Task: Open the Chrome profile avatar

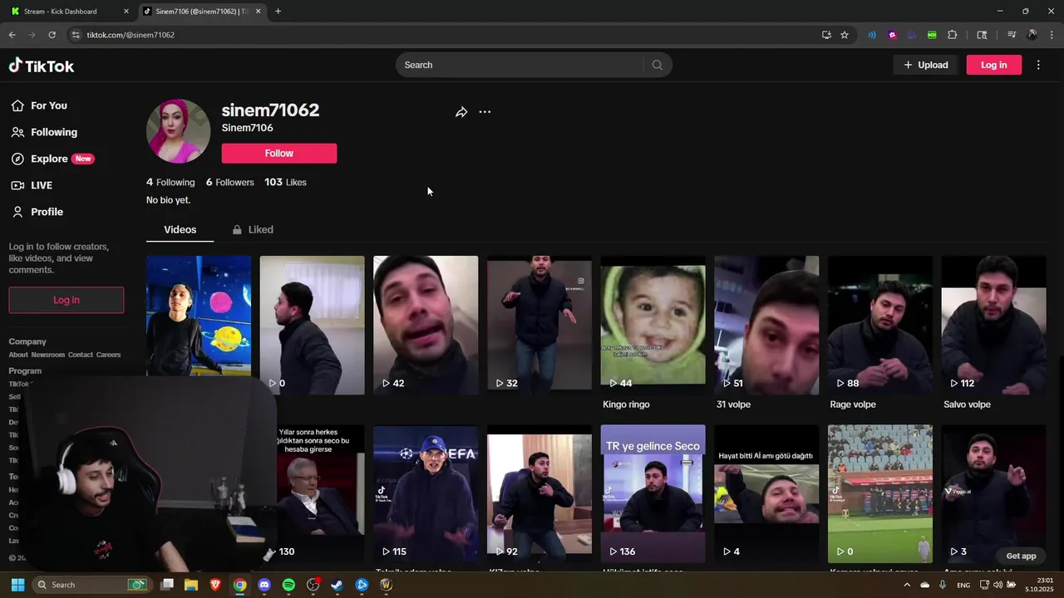Action: coord(1032,35)
